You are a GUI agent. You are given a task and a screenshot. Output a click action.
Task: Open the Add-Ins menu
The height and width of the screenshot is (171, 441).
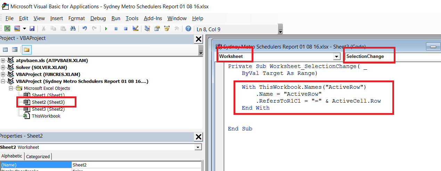pyautogui.click(x=153, y=18)
